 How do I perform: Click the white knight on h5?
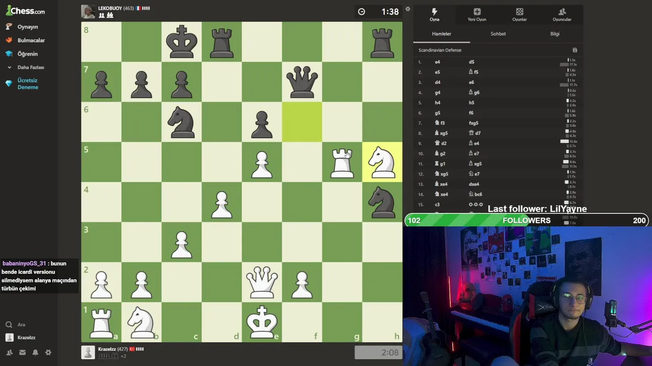(383, 162)
